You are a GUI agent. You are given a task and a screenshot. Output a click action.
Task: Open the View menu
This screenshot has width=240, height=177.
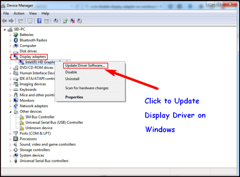33,13
